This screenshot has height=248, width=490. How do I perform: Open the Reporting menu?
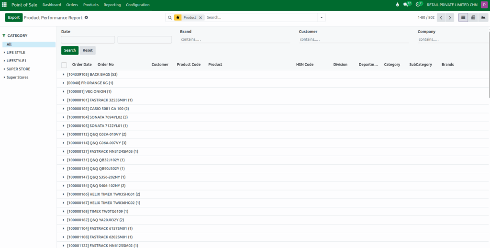112,5
